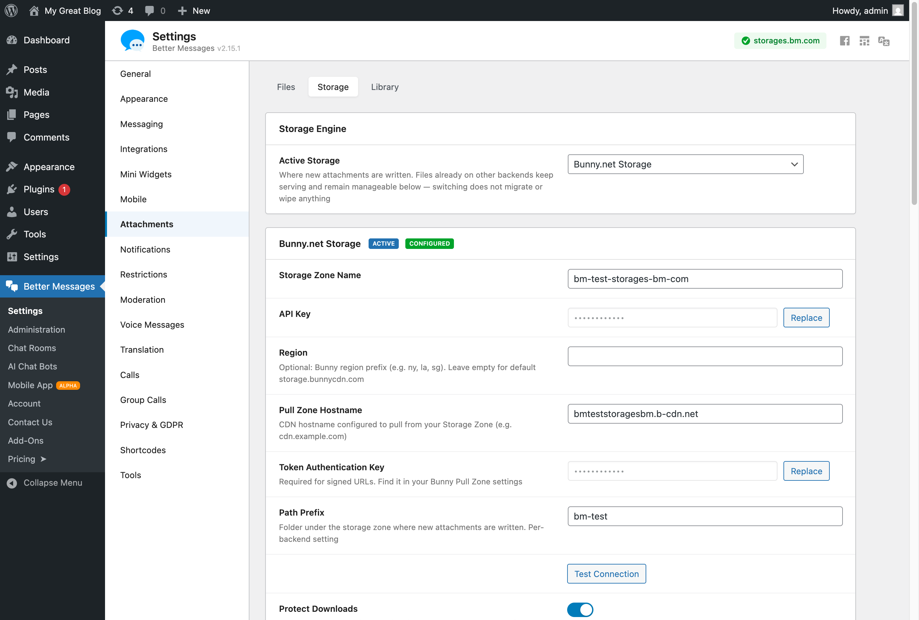This screenshot has width=919, height=620.
Task: Click the empty Region input field
Action: pyautogui.click(x=705, y=356)
